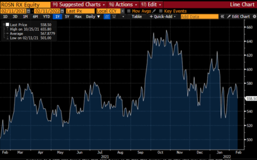Click the start date 02/11/2021 field
The image size is (257, 160).
(x=13, y=11)
